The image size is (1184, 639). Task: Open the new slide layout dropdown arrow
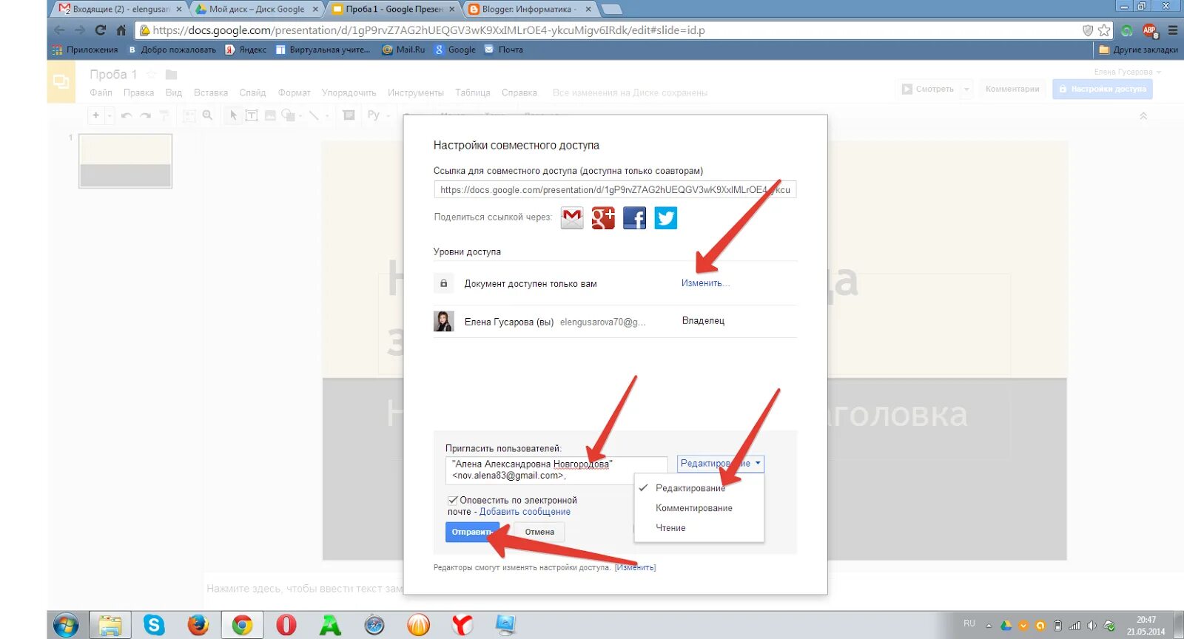click(110, 115)
